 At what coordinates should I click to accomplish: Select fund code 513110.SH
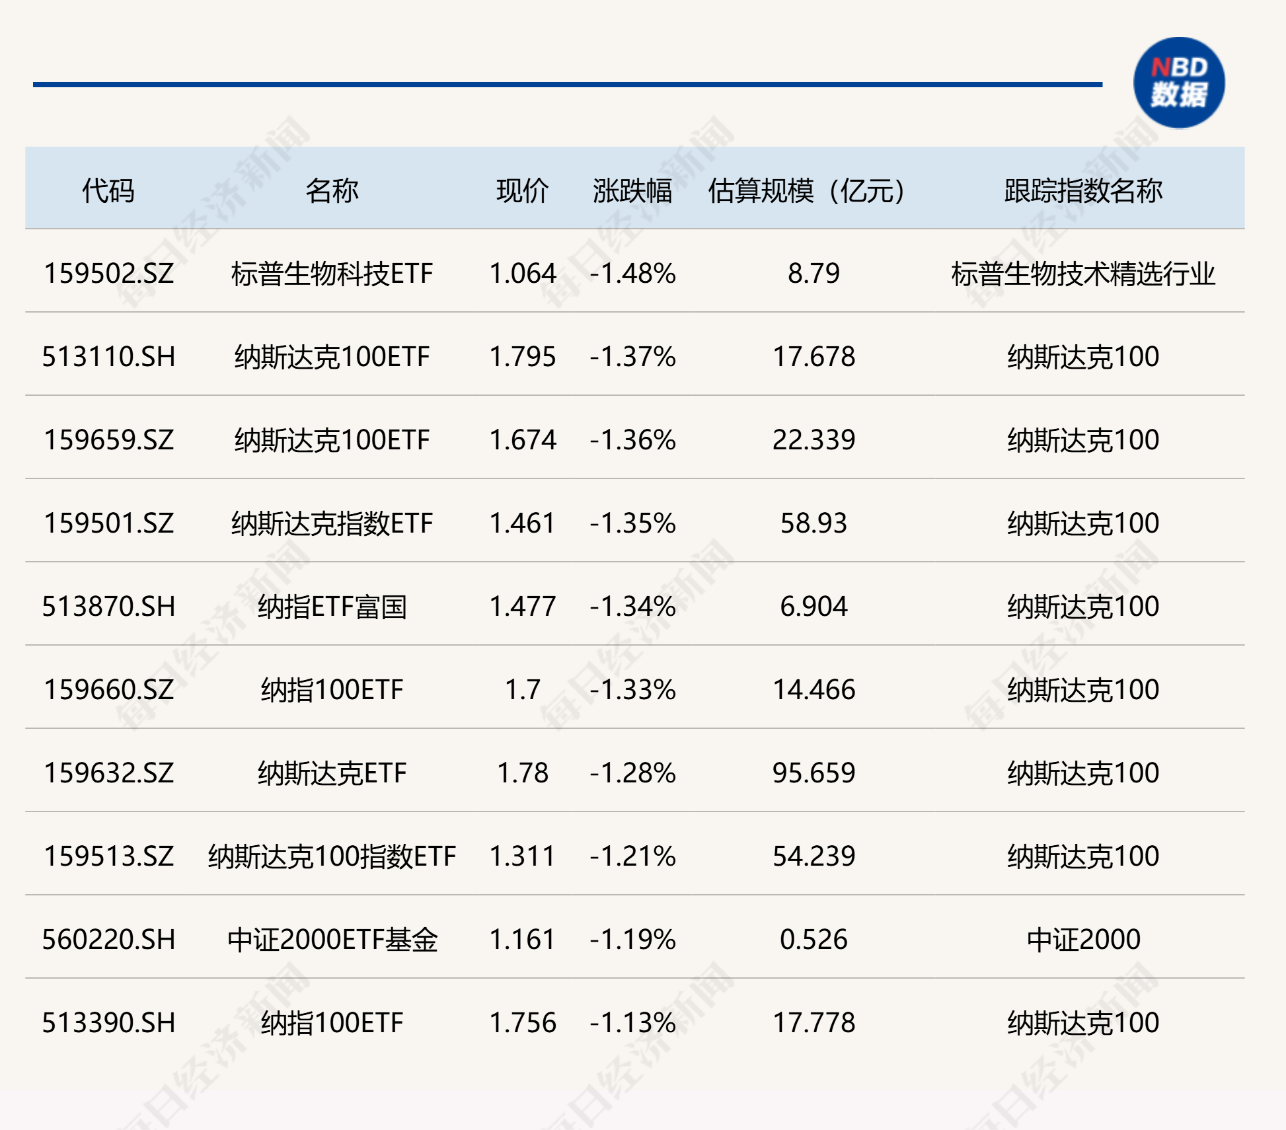coord(108,357)
